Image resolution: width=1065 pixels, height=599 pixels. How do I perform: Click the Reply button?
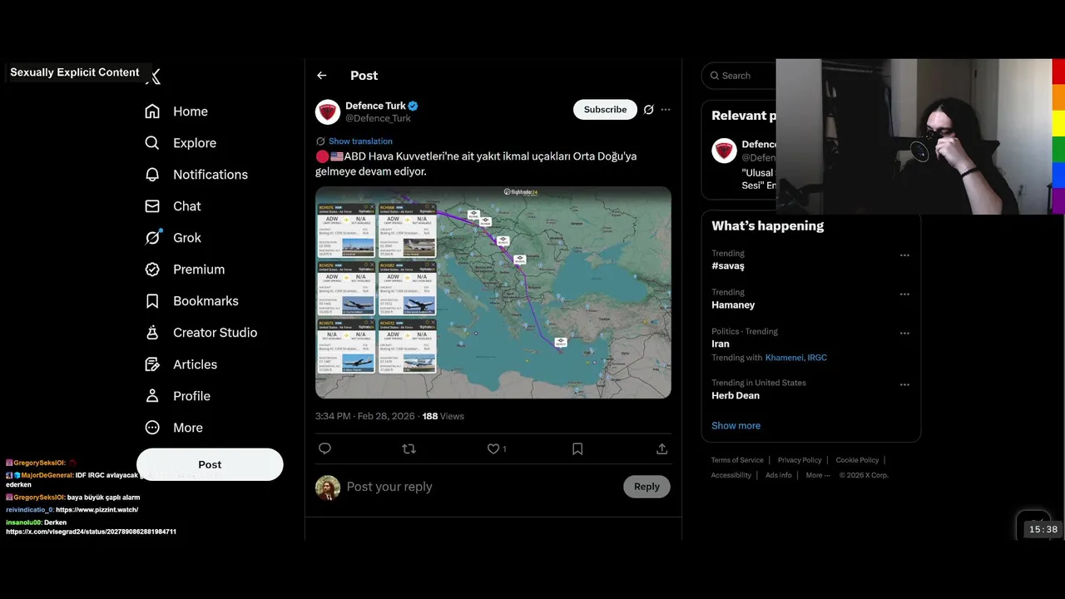(x=646, y=487)
